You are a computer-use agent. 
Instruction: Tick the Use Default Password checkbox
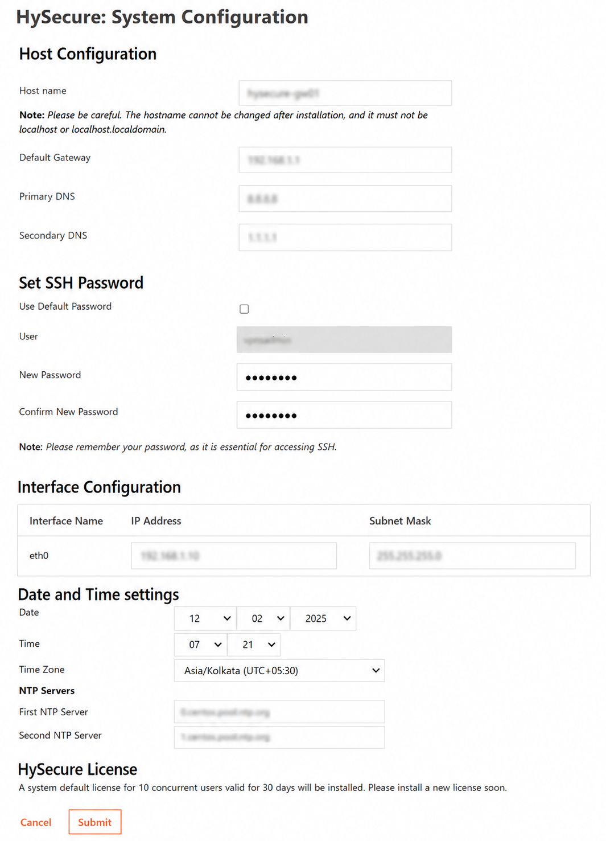244,309
